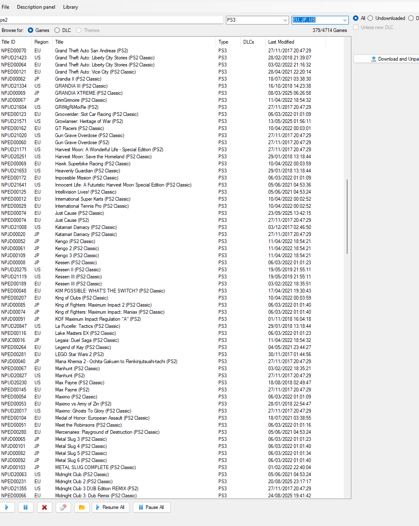Select Maximo vs Army of Zin (PS2)
Image resolution: width=419 pixels, height=526 pixels.
[172, 404]
